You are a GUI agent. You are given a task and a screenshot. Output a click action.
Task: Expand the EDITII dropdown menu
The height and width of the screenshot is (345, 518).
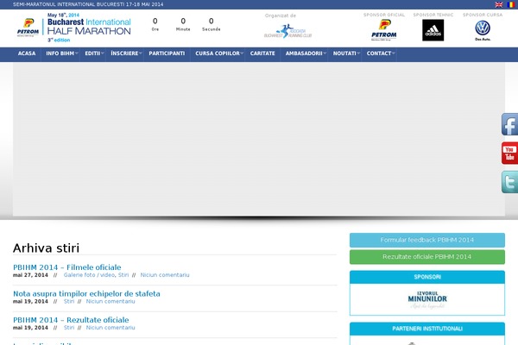(x=93, y=53)
